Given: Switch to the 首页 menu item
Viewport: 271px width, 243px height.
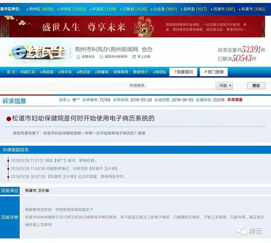Looking at the screenshot, I should [x=11, y=72].
